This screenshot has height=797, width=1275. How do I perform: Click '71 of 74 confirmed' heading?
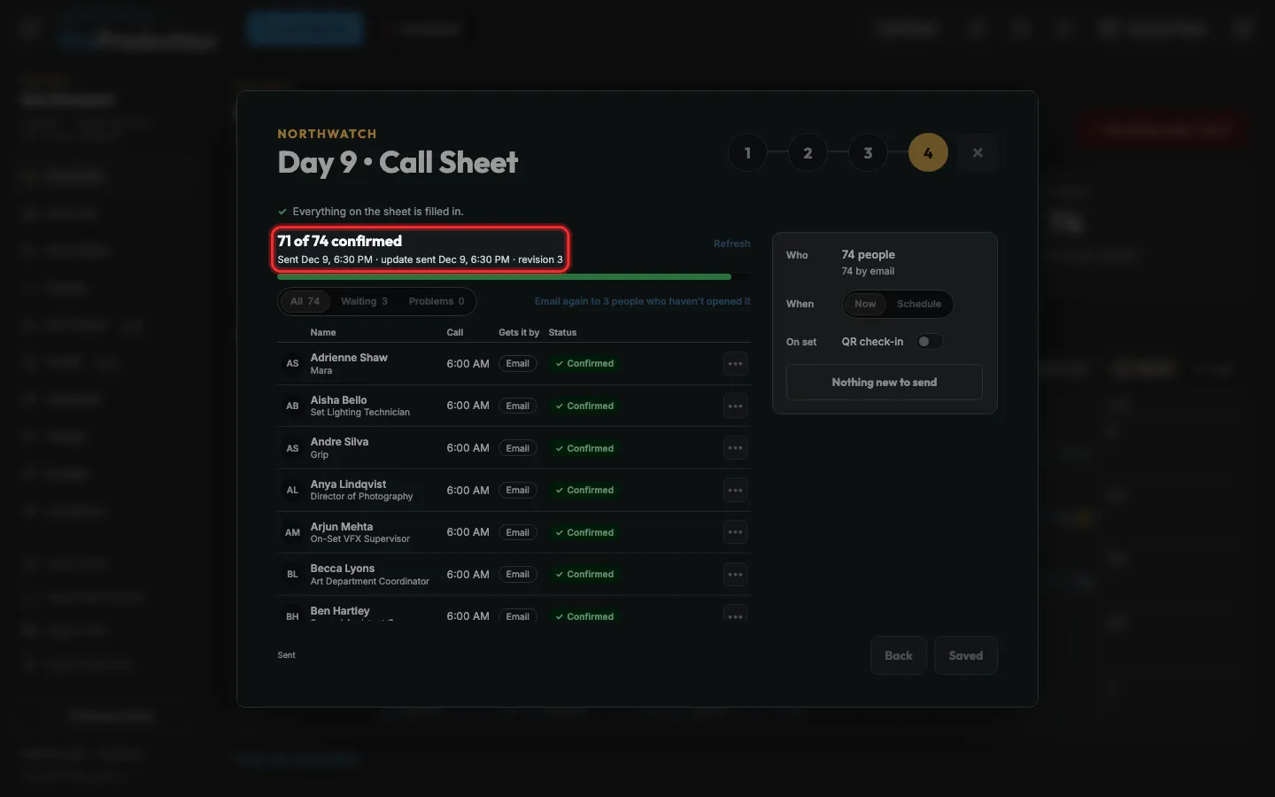339,241
